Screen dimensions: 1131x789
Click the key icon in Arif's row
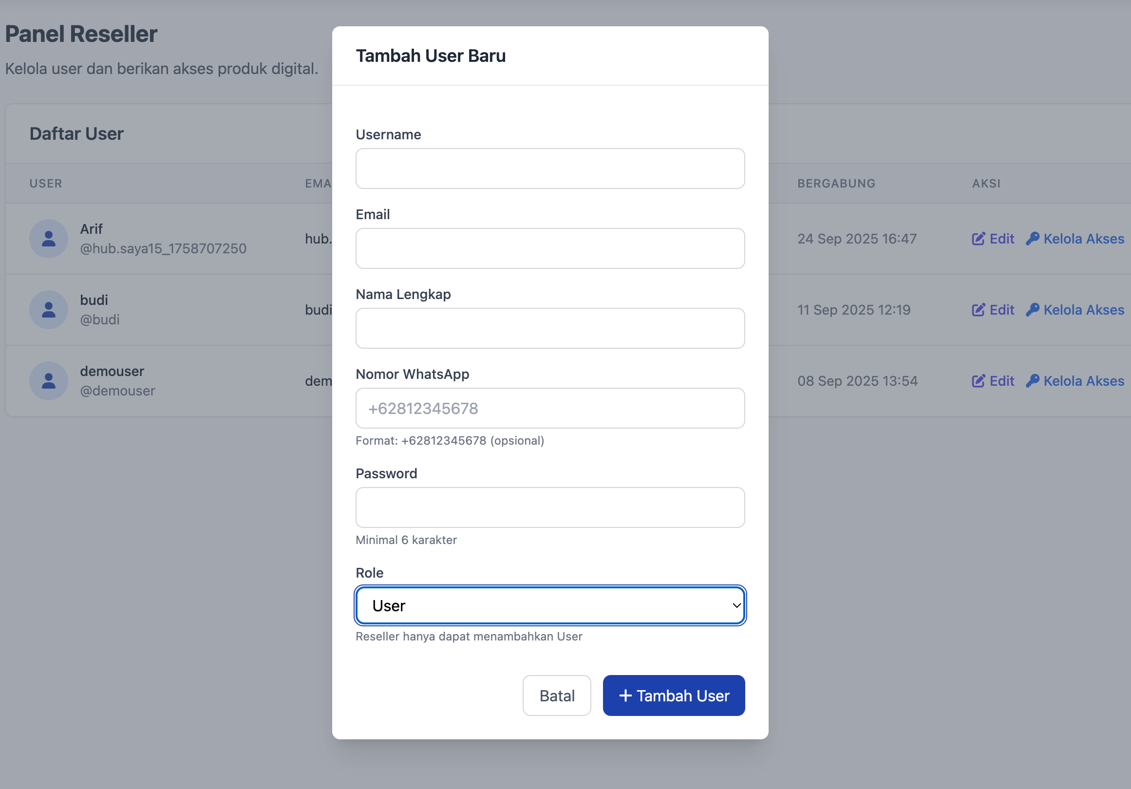point(1033,239)
